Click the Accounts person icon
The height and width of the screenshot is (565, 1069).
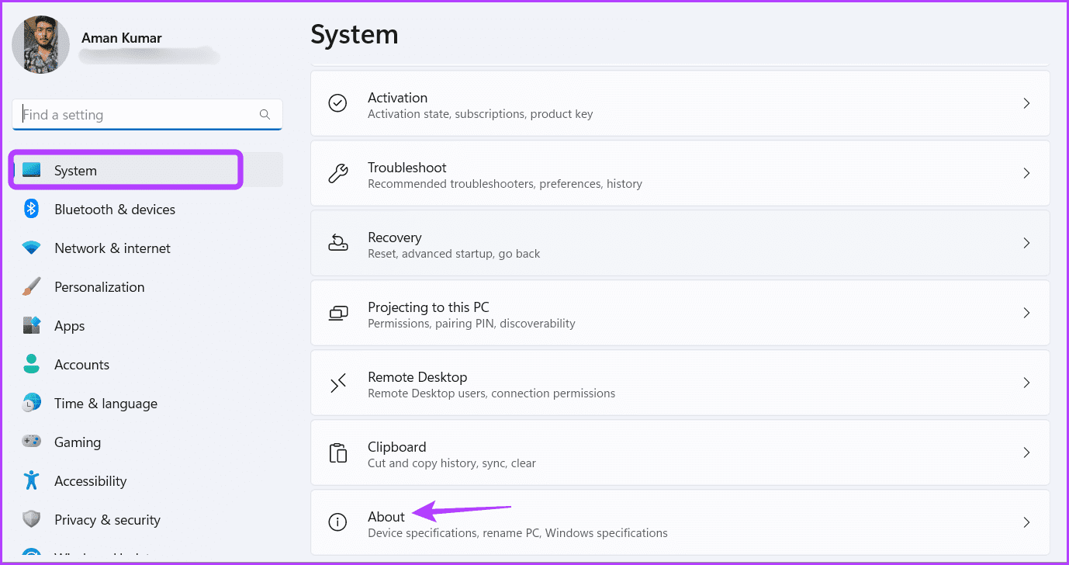pyautogui.click(x=32, y=364)
